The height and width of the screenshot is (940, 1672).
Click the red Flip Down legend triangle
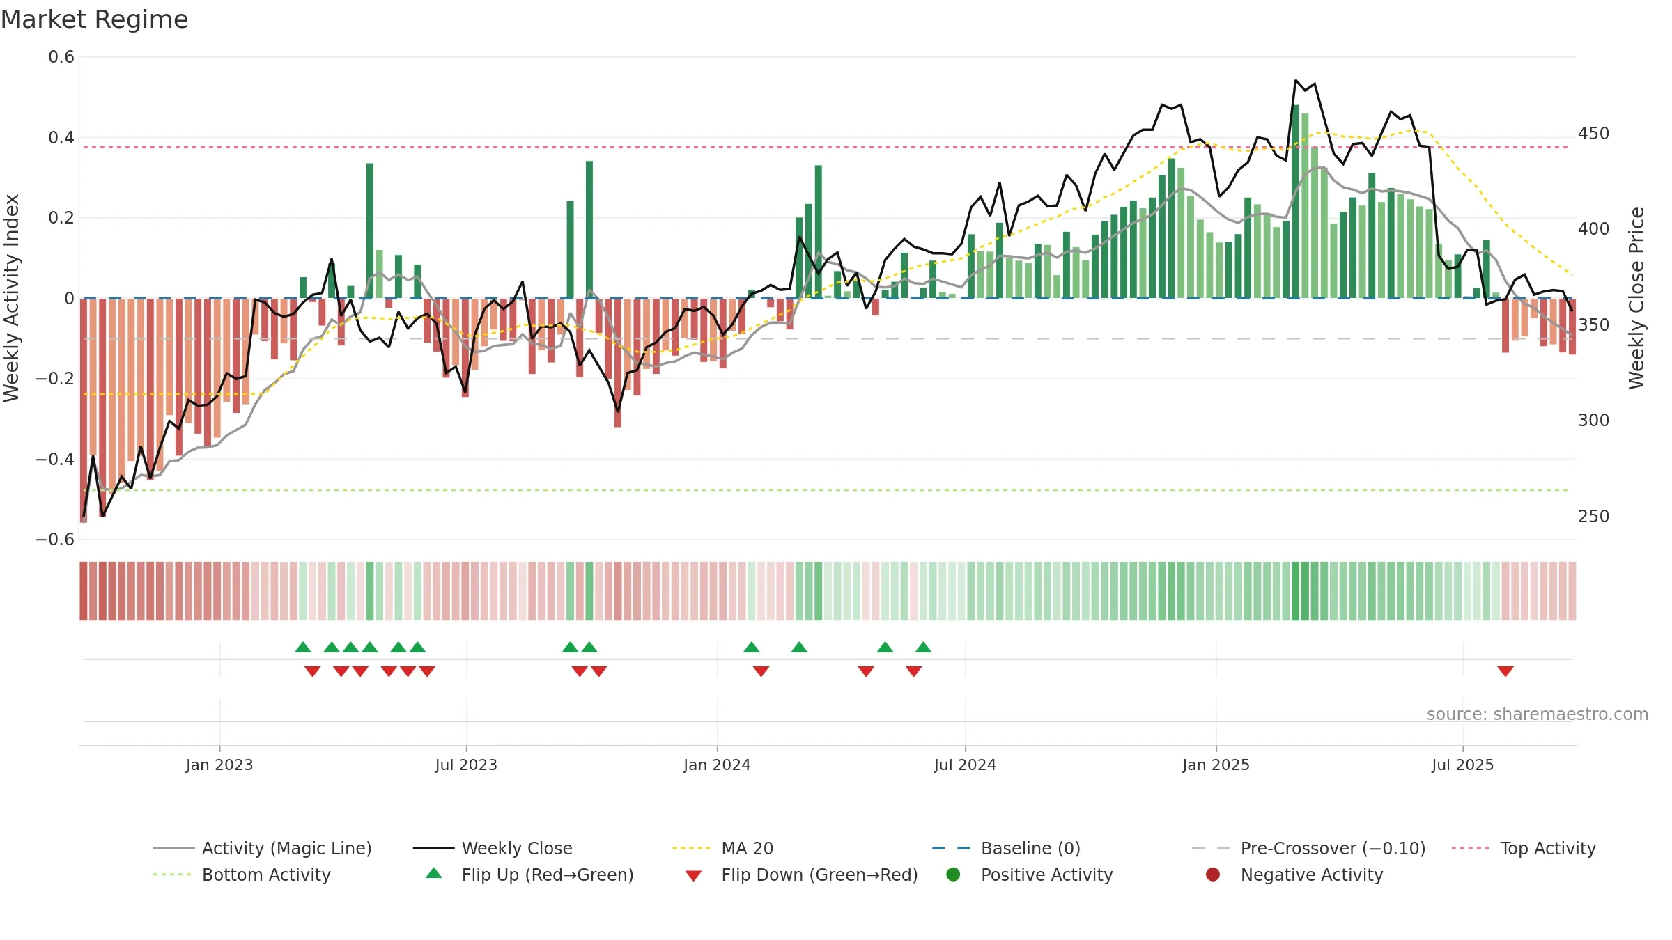[693, 876]
